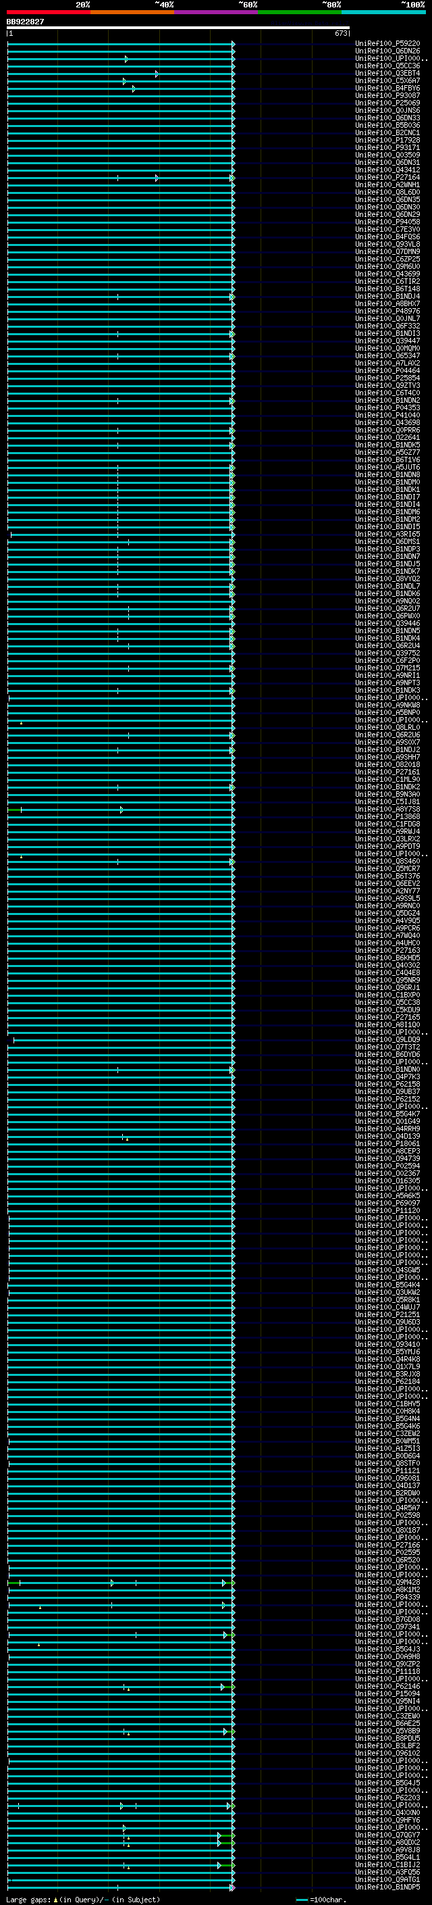
Task: Select hit label UniRef100_Q5V8B9
Action: (387, 1731)
